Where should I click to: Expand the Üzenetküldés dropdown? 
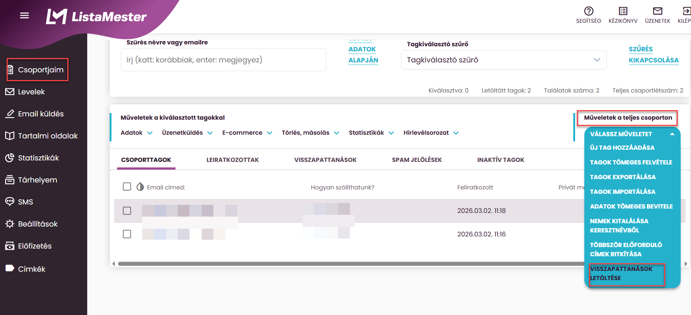(187, 133)
